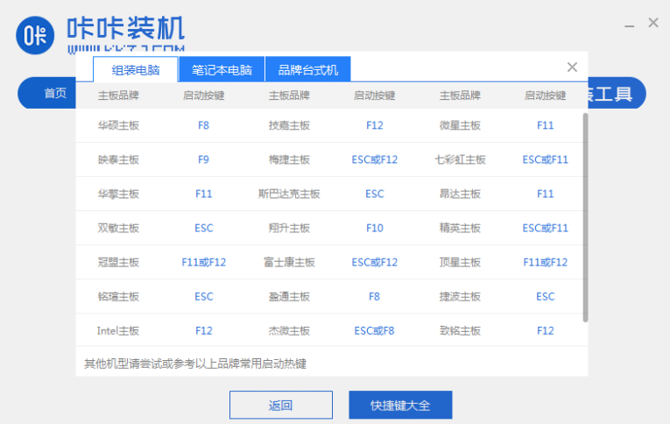Click the ESC key for 捷波主板
This screenshot has width=670, height=424.
(x=545, y=296)
